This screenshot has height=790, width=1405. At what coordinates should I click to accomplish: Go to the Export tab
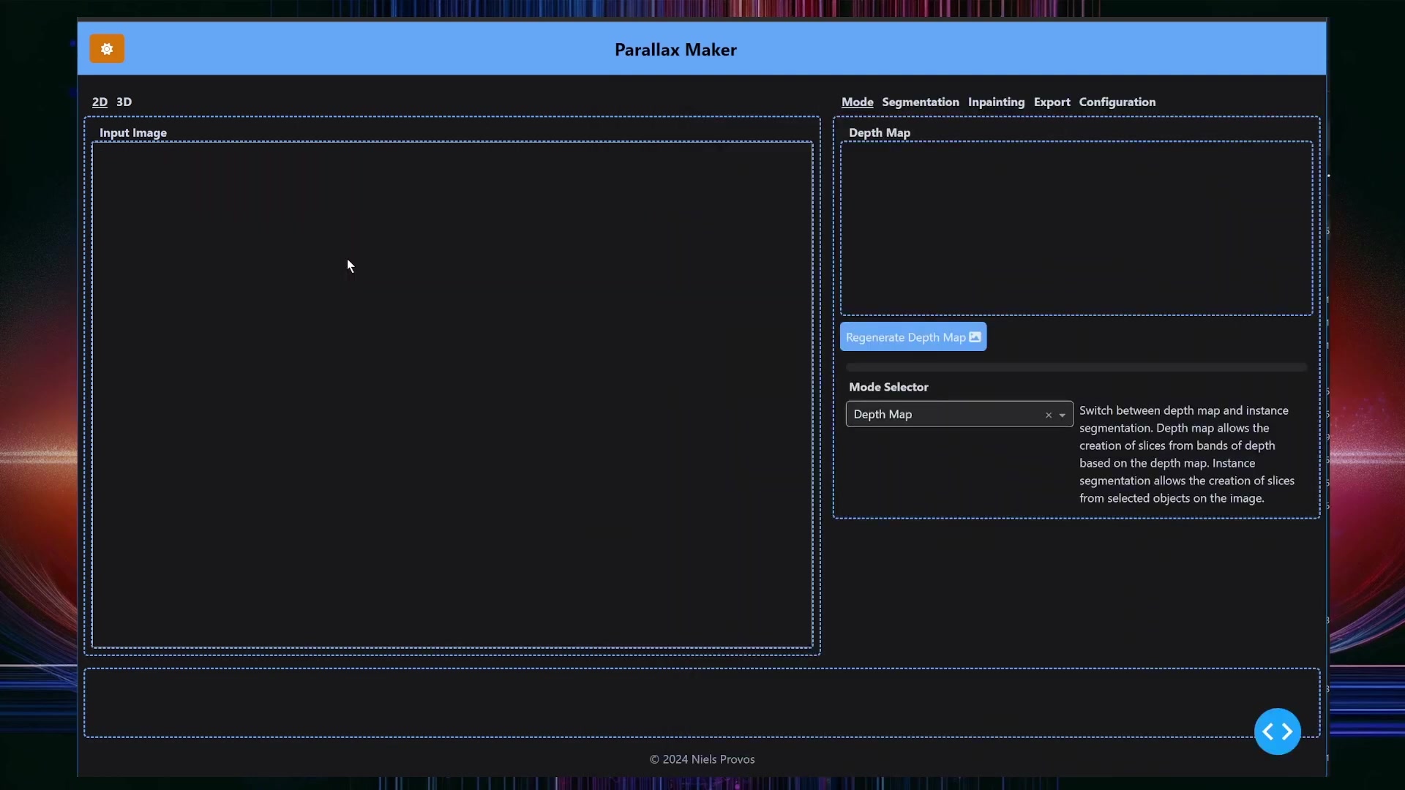pyautogui.click(x=1052, y=102)
